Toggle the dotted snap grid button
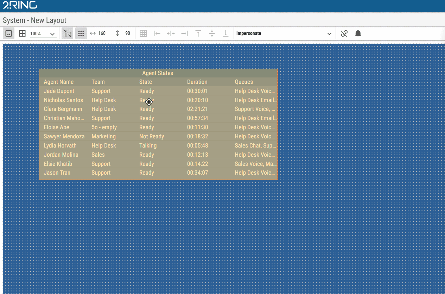Image resolution: width=445 pixels, height=294 pixels. [x=81, y=33]
